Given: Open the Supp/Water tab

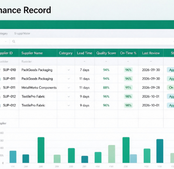Looking at the screenshot, I should (22, 34).
